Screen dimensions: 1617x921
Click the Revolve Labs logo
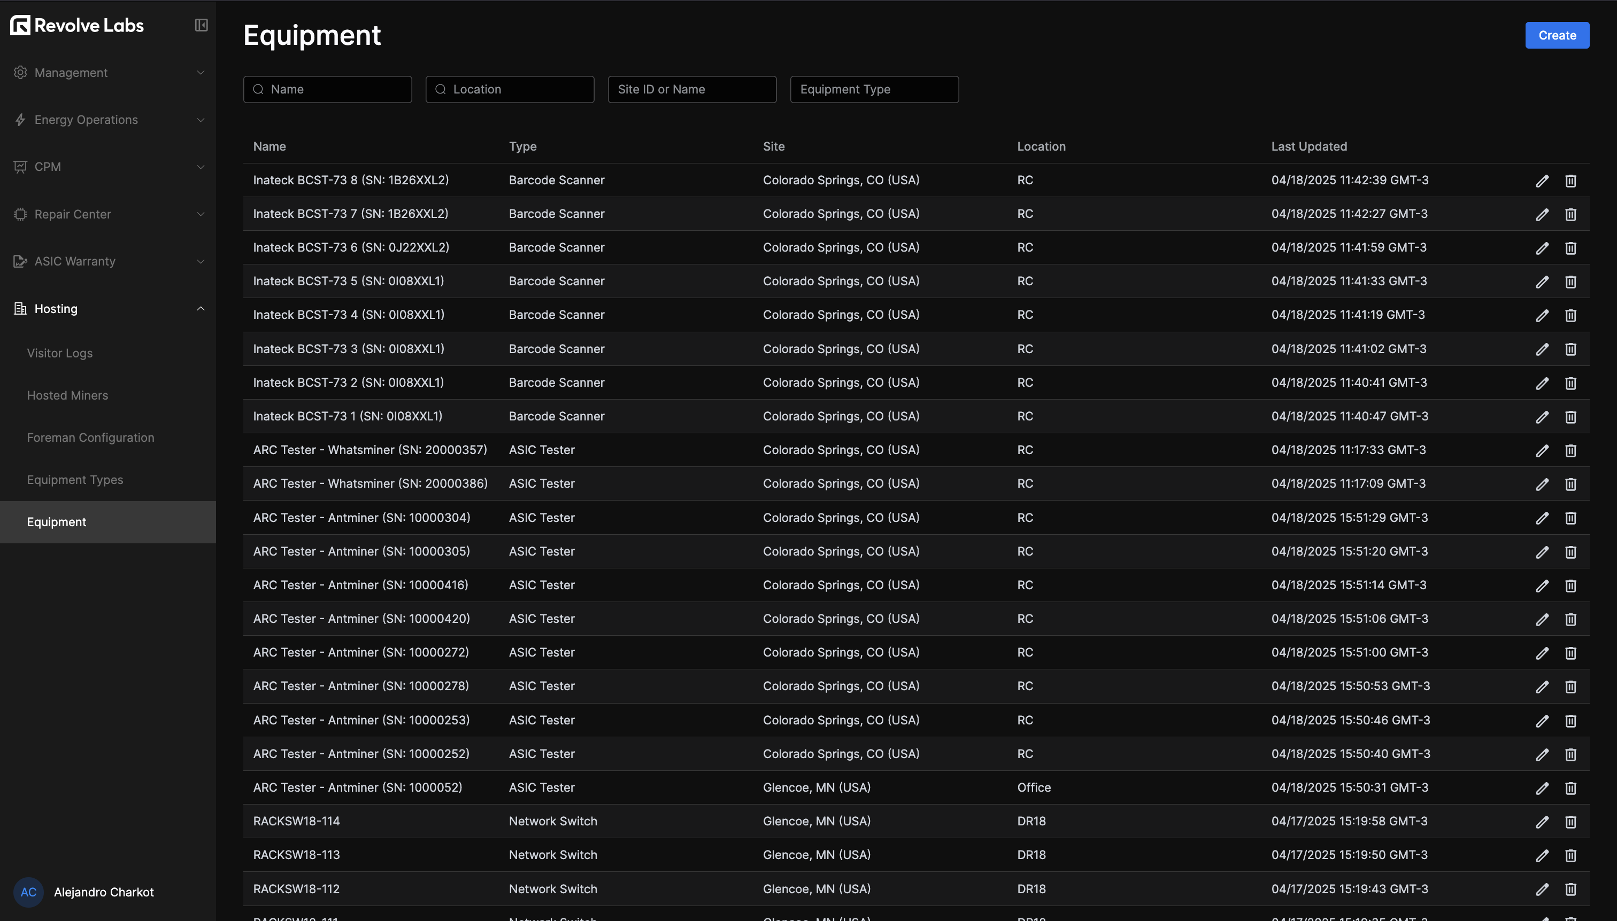click(77, 25)
